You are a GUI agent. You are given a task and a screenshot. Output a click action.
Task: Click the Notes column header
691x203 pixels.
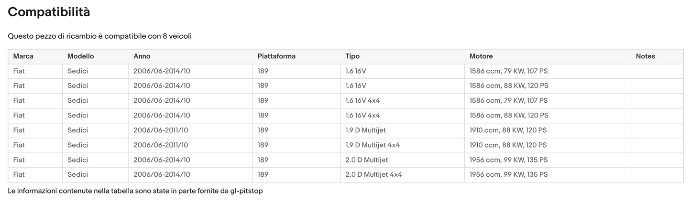point(645,56)
